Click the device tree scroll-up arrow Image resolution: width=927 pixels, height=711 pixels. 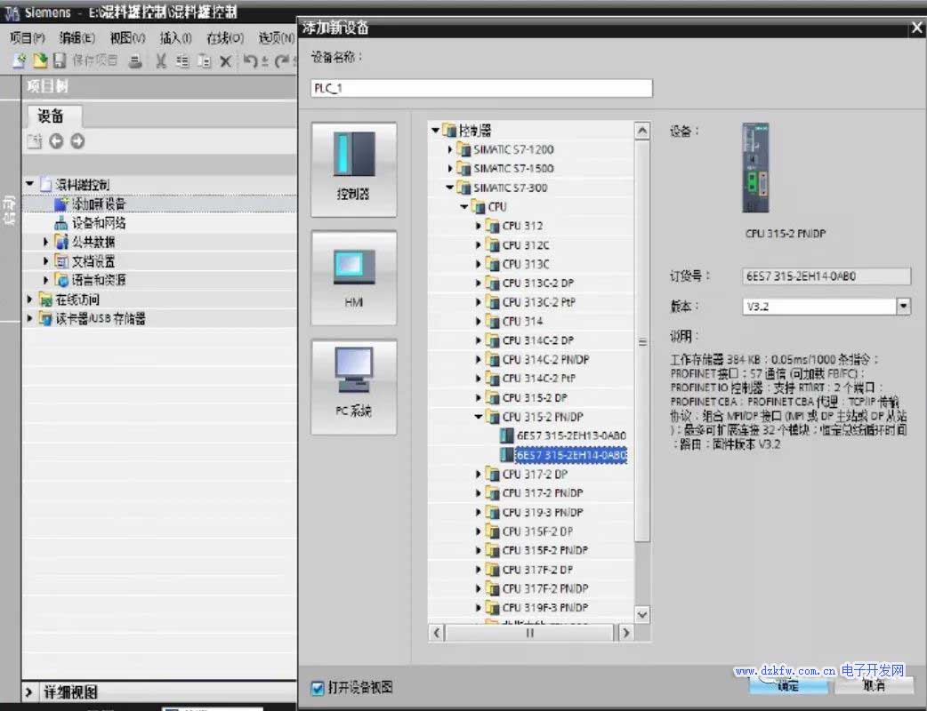tap(642, 130)
